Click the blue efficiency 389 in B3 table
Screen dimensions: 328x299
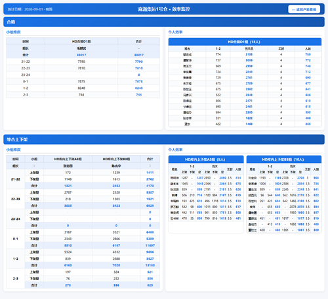pos(316,230)
